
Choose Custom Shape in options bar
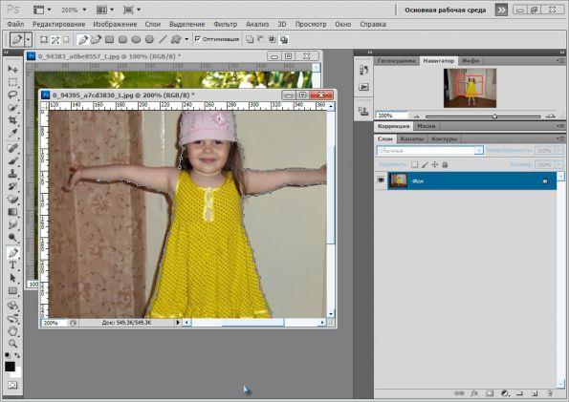[x=176, y=39]
